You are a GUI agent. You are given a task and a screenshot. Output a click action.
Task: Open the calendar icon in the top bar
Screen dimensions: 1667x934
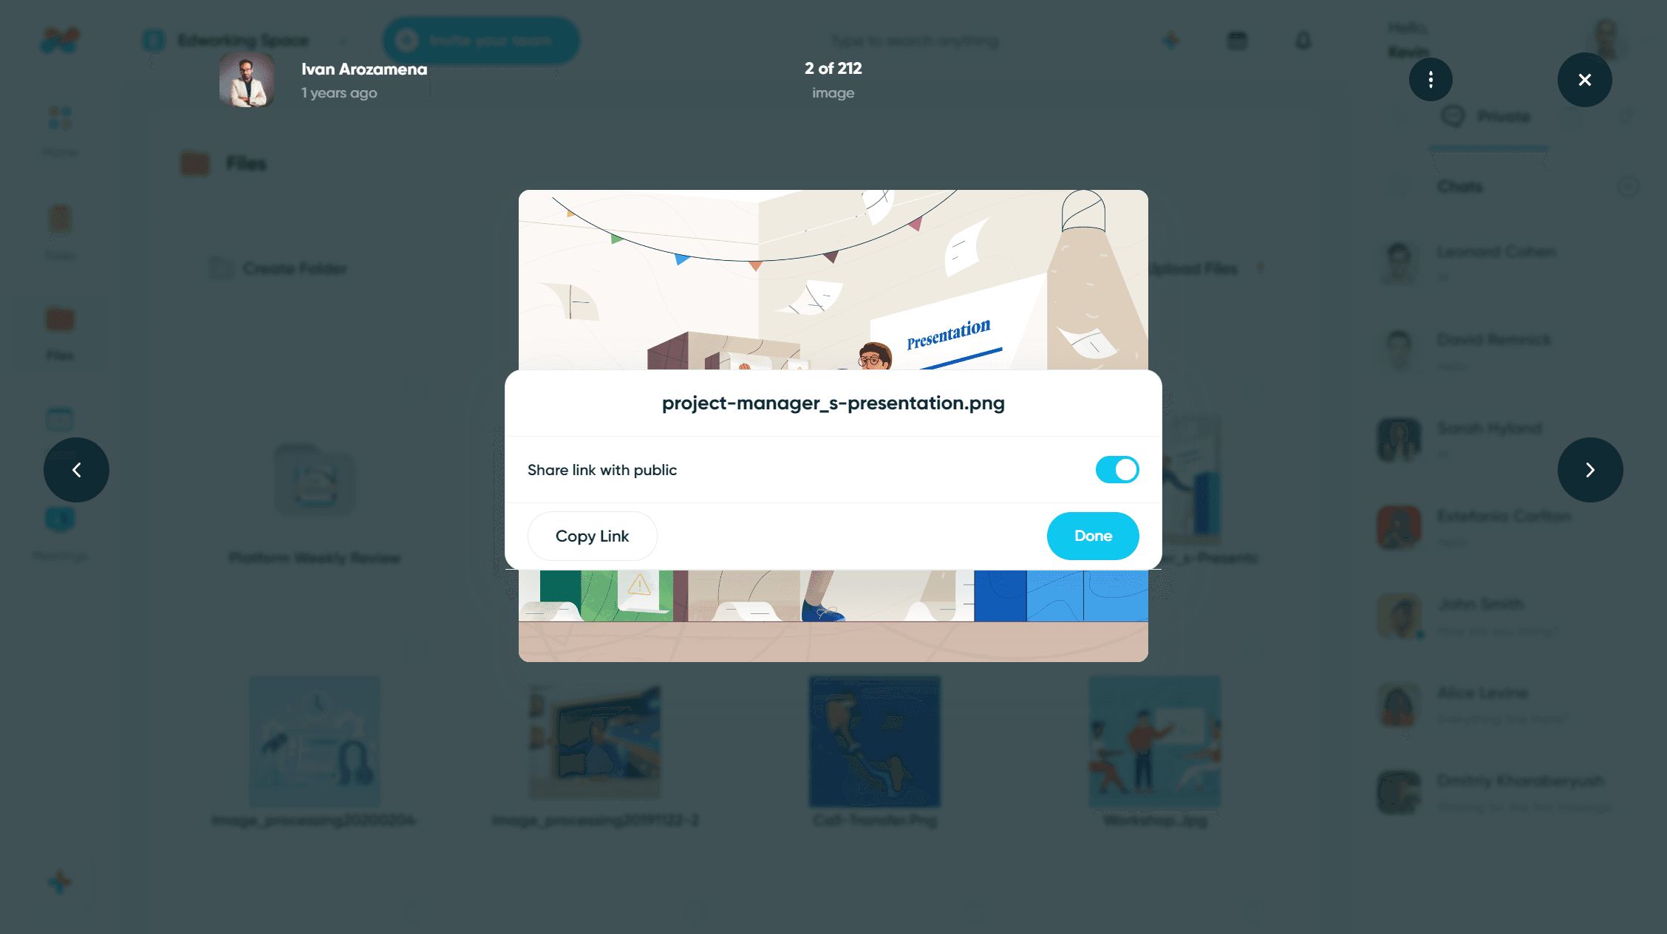(1237, 41)
